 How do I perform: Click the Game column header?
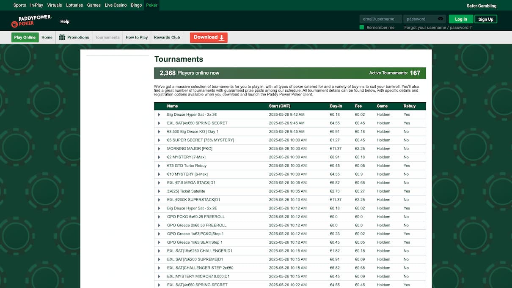pos(382,106)
